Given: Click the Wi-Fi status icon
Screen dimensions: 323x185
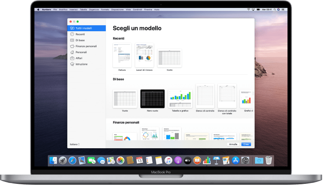Looking at the screenshot, I should click(249, 9).
